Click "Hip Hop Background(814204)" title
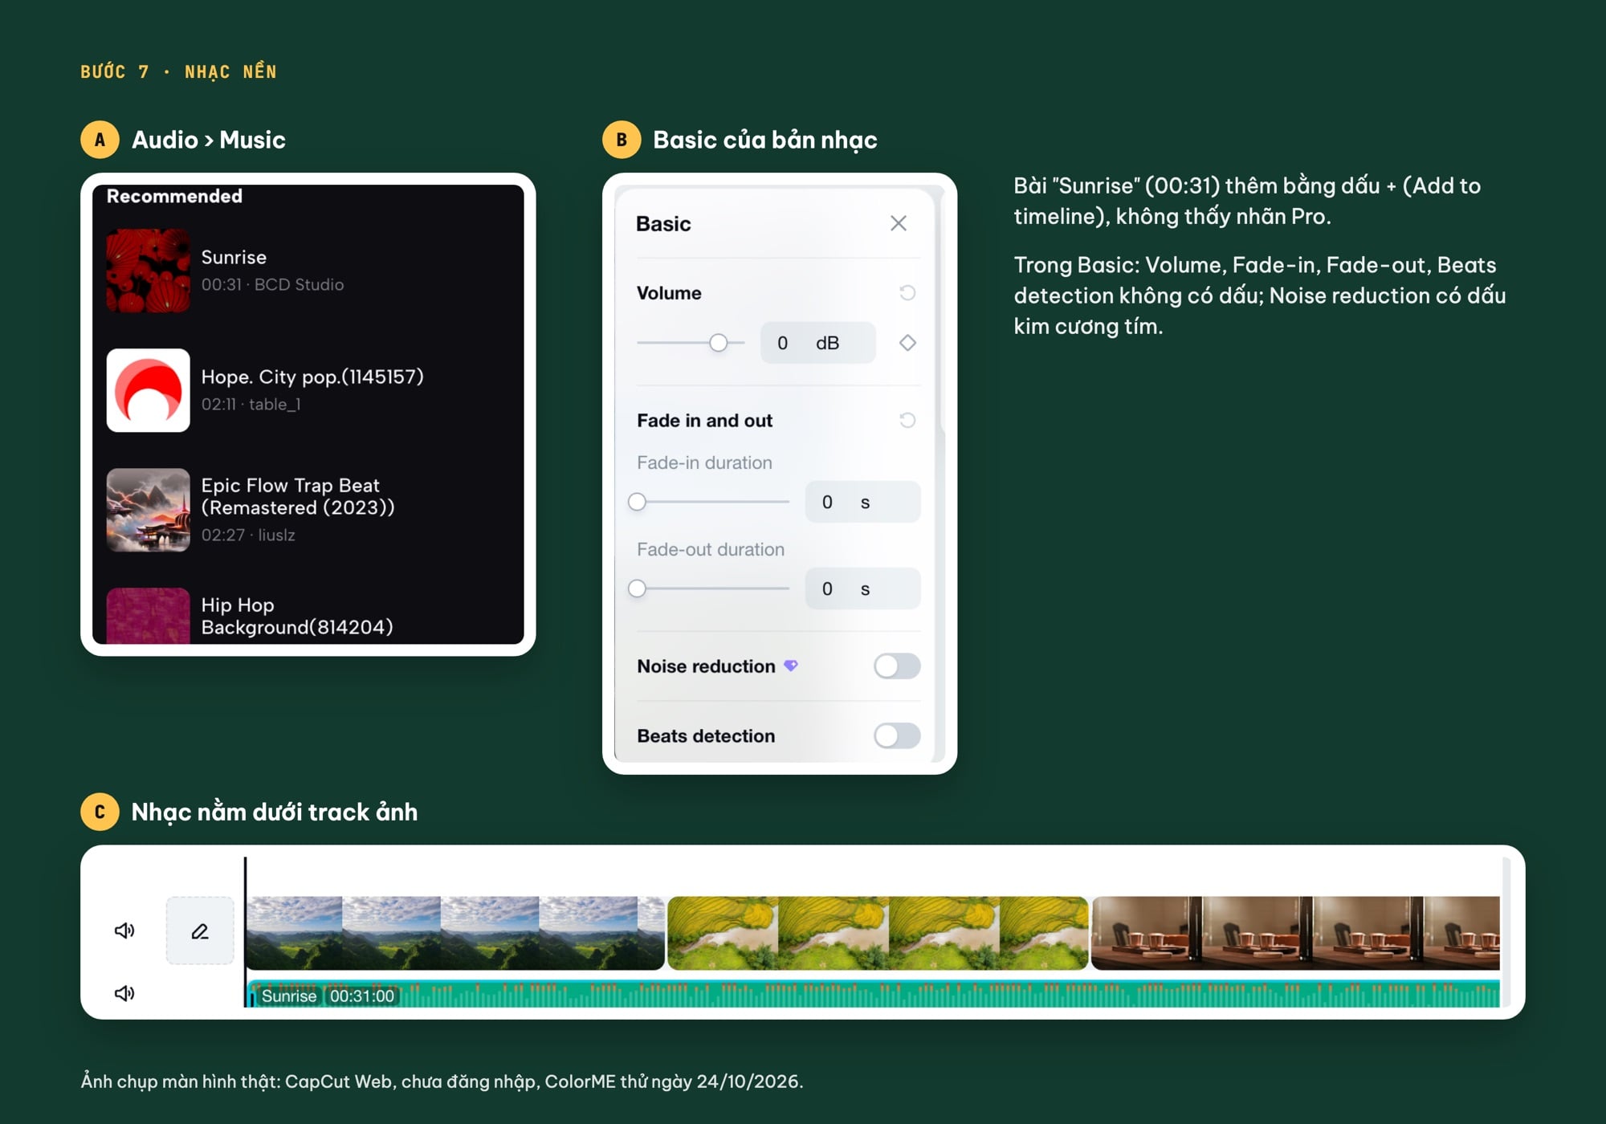 [297, 616]
